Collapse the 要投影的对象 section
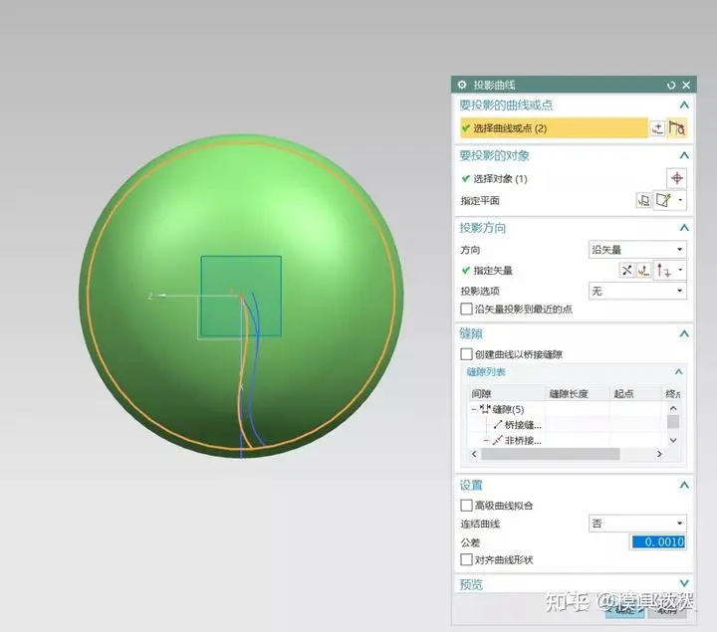The height and width of the screenshot is (632, 717). click(684, 155)
